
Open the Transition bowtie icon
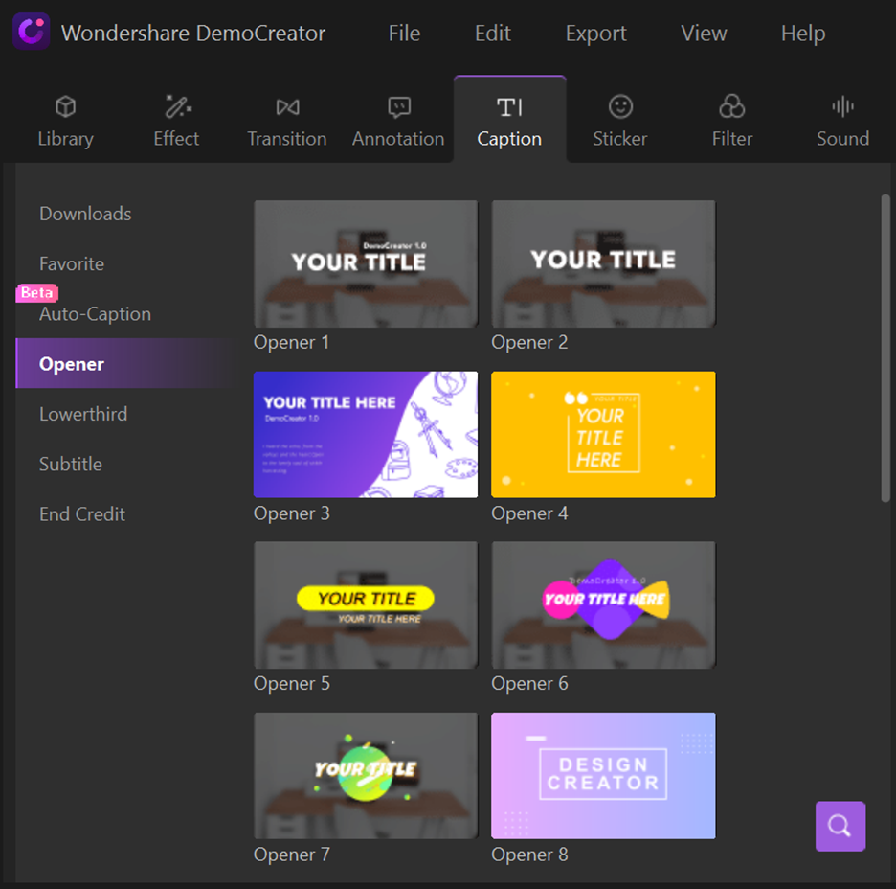pos(287,107)
